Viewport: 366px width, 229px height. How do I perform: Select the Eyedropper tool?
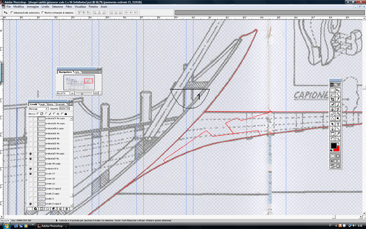(x=338, y=134)
